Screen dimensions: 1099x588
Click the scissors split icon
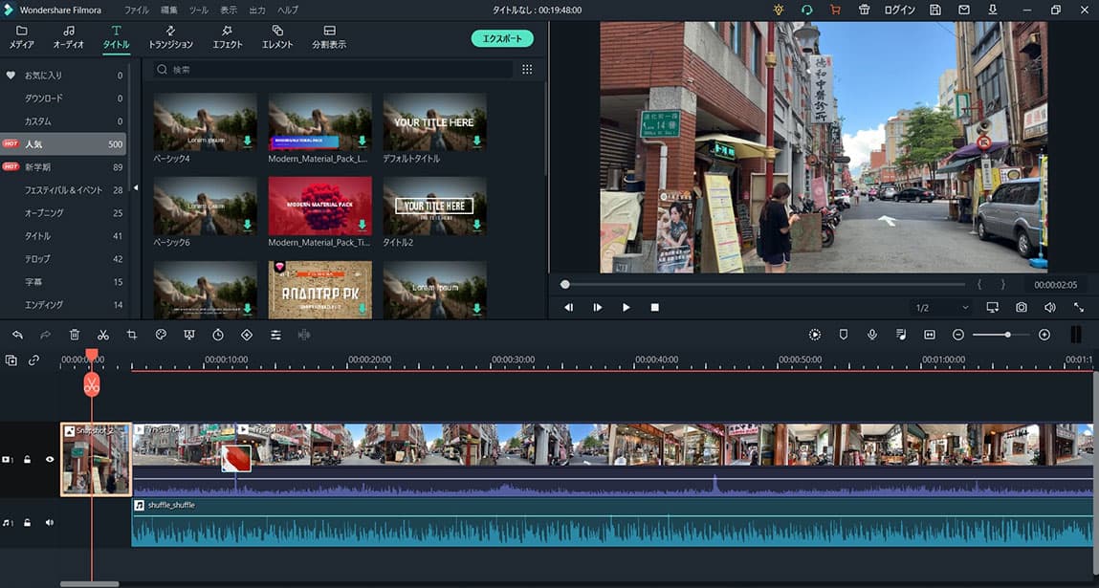tap(103, 335)
